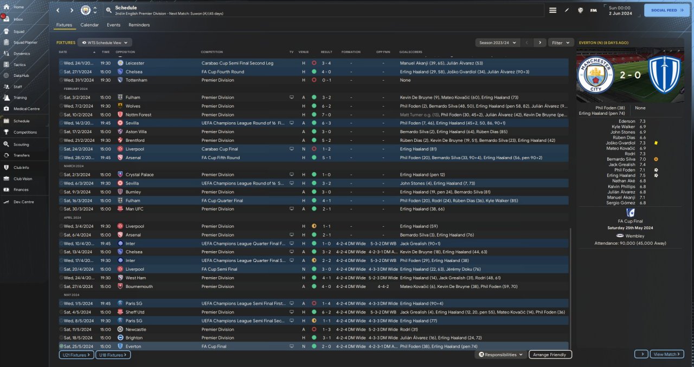Select the 18/5/2024 Brighton row radio

tap(61, 338)
